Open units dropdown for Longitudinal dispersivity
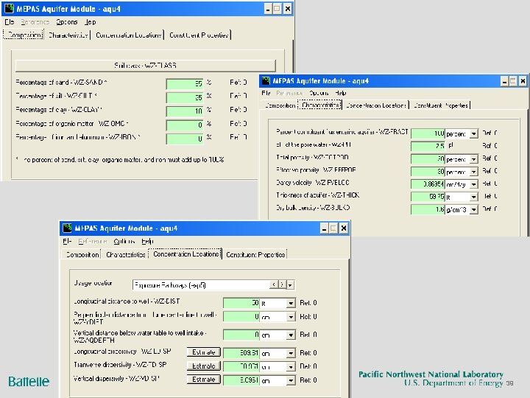This screenshot has width=530, height=398. pyautogui.click(x=291, y=353)
